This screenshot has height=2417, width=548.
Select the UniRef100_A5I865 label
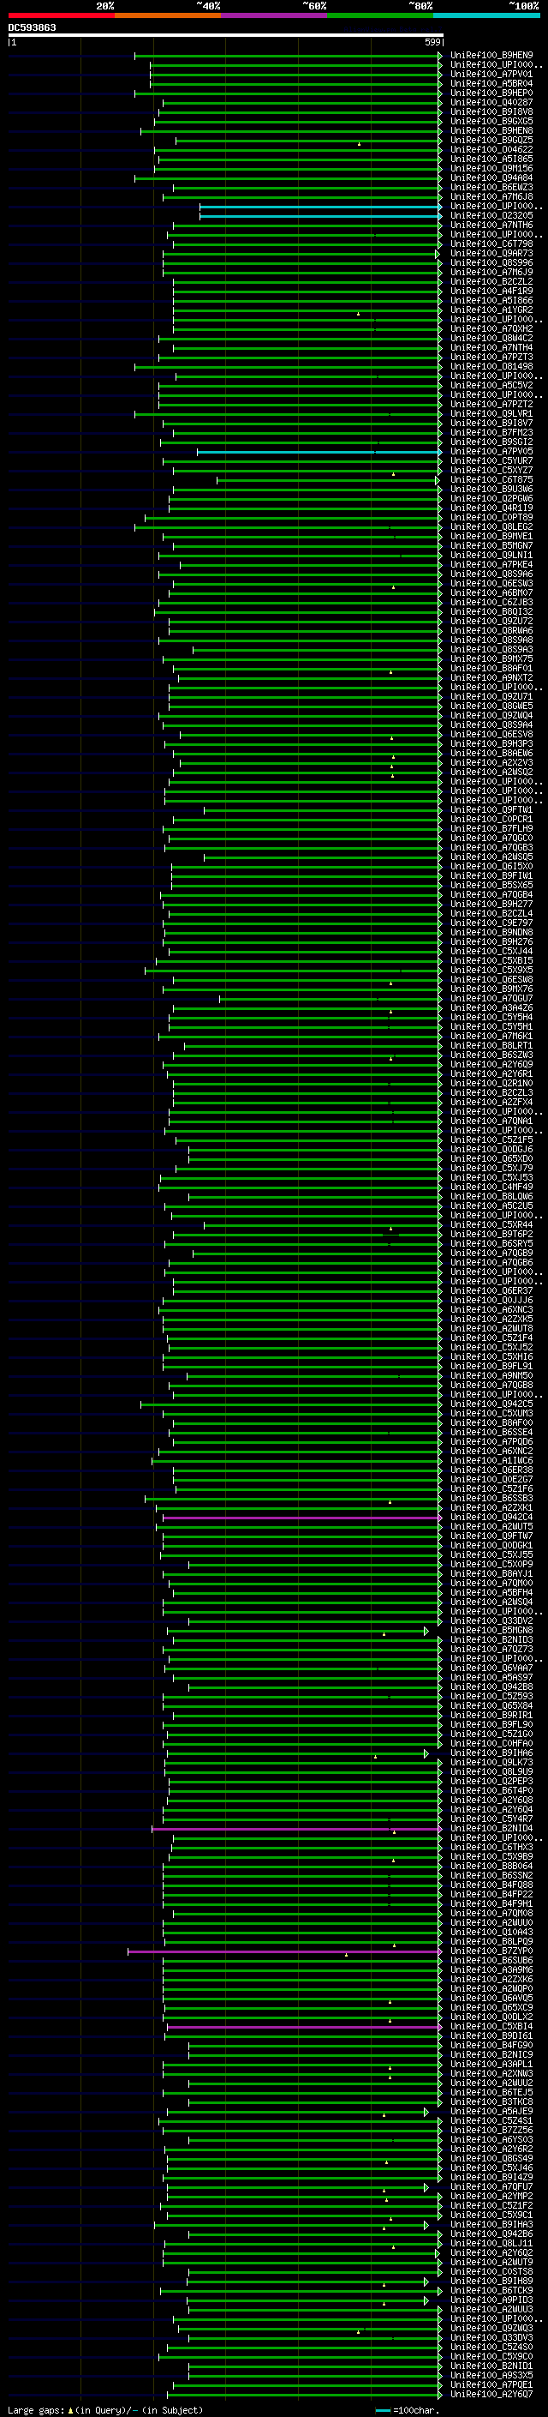(491, 159)
